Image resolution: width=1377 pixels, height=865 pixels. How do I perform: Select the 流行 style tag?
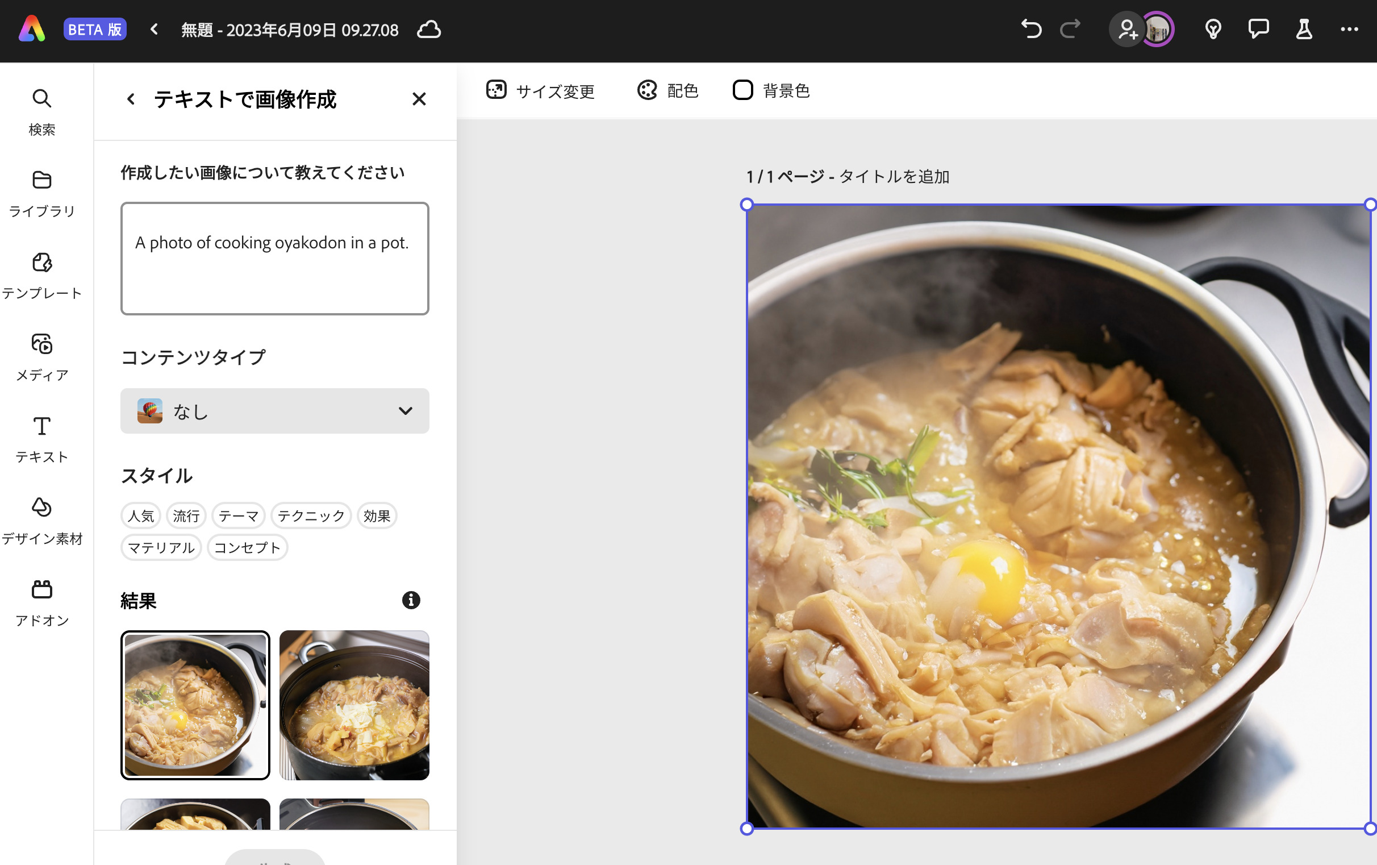coord(186,515)
